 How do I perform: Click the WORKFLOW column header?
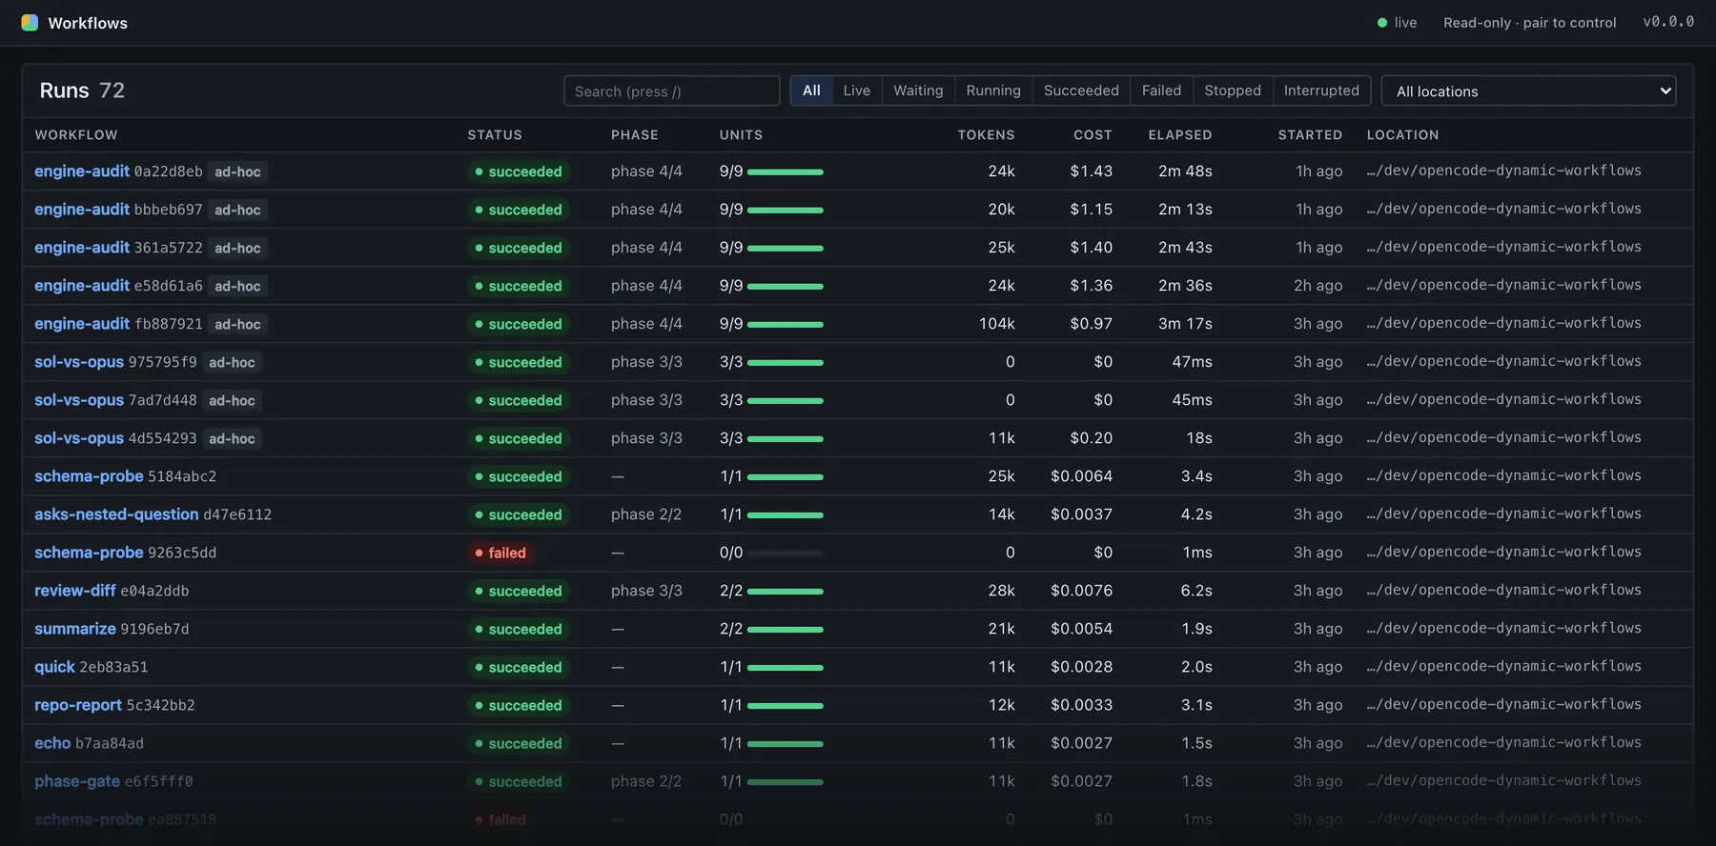click(76, 135)
